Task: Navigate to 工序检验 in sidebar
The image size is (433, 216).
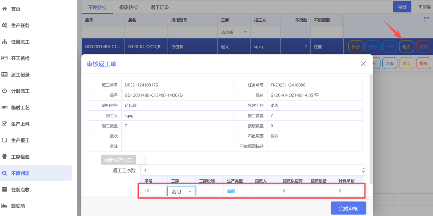Action: click(20, 157)
